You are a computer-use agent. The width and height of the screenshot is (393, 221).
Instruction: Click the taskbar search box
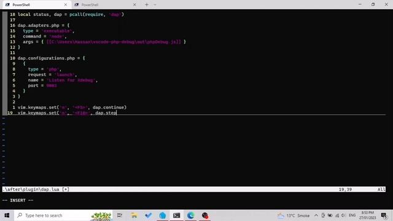point(63,215)
